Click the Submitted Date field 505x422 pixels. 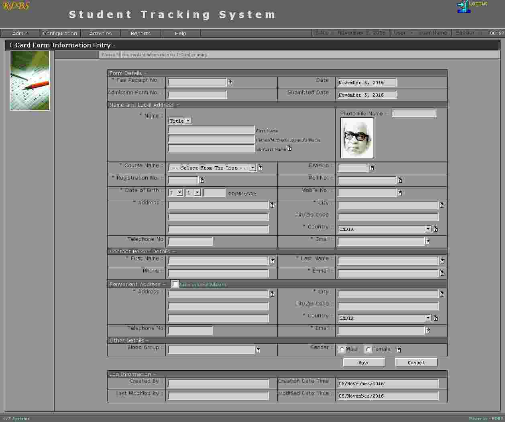[367, 95]
